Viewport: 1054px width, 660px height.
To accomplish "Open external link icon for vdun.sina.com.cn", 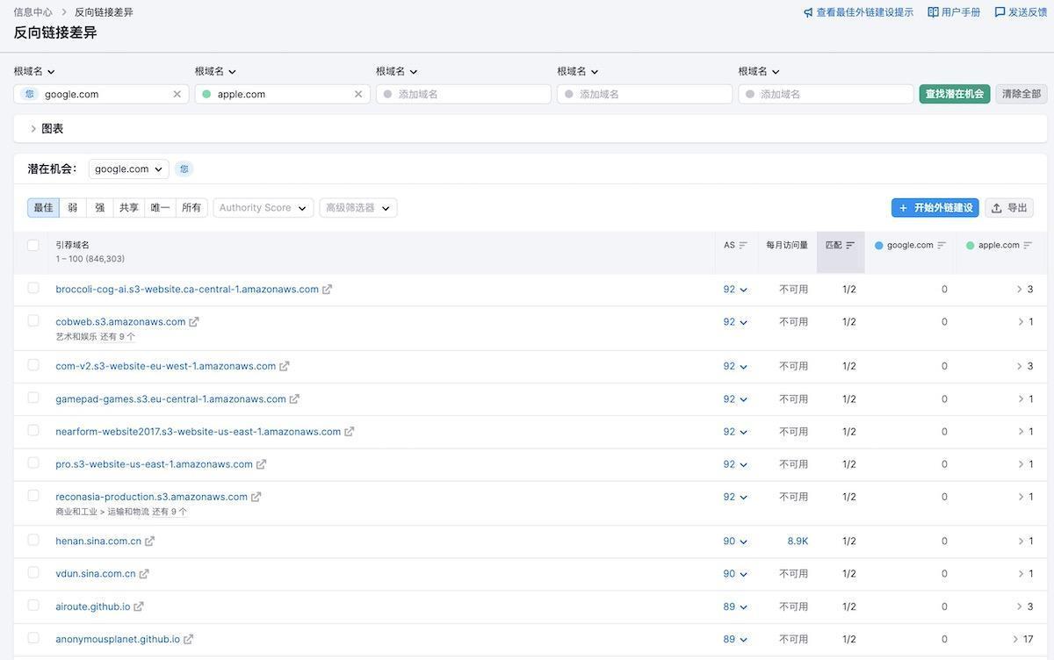I will [144, 574].
